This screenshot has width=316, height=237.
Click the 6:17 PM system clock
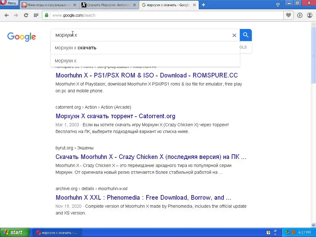305,233
